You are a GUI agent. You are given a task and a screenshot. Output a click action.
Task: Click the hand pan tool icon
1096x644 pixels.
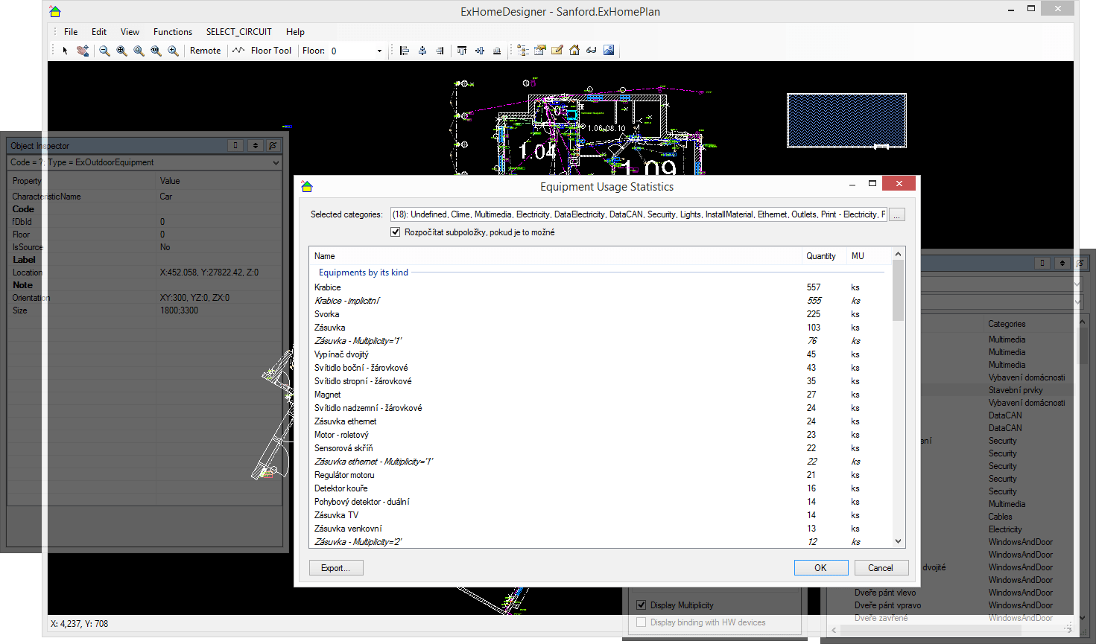tap(83, 51)
